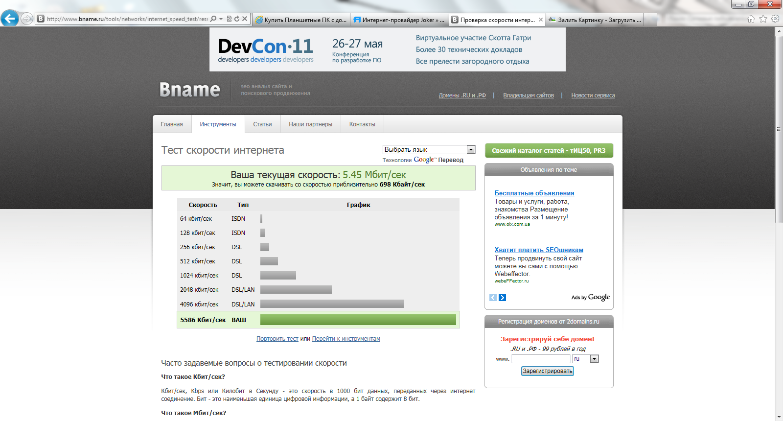The width and height of the screenshot is (783, 421).
Task: Select the '256 кбит/сек' row text
Action: tap(197, 247)
